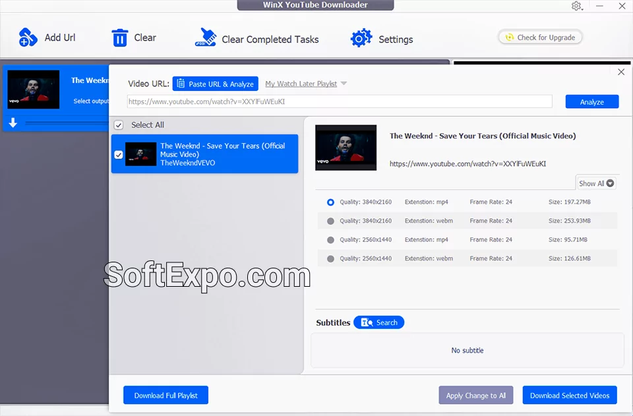Expand the My Watch Later Playlist dropdown
This screenshot has height=416, width=633.
point(344,83)
